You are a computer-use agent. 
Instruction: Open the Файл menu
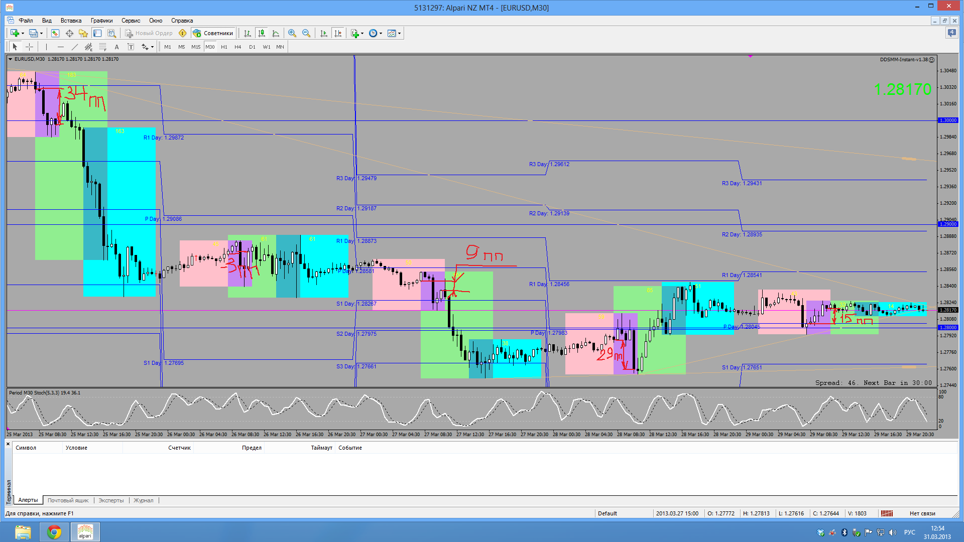click(26, 21)
